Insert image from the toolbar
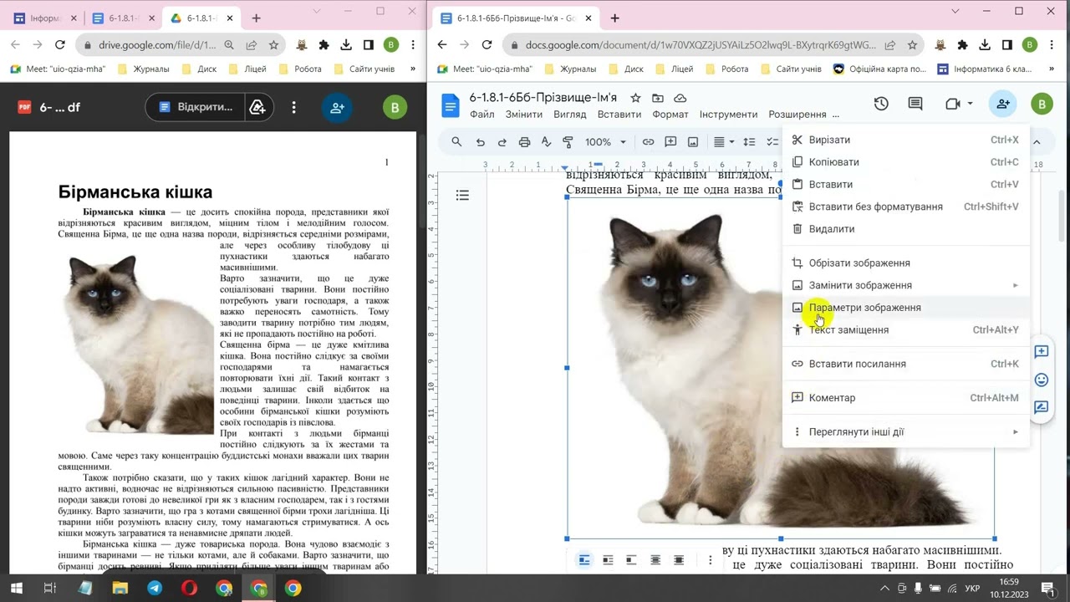This screenshot has width=1070, height=602. pyautogui.click(x=693, y=142)
